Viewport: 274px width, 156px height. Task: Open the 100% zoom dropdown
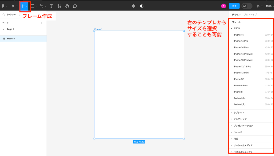click(269, 6)
